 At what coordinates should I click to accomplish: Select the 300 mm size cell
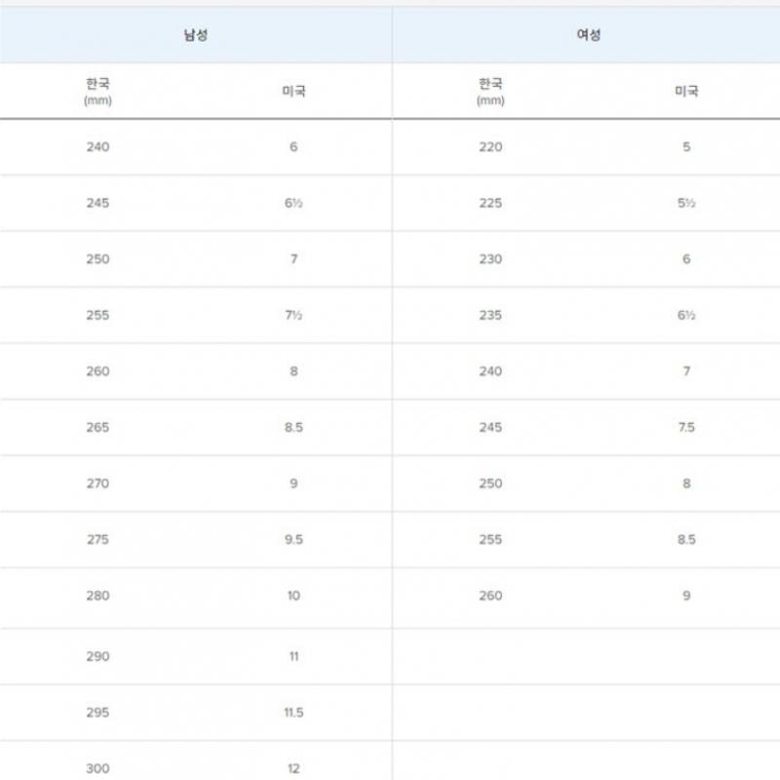(x=97, y=768)
